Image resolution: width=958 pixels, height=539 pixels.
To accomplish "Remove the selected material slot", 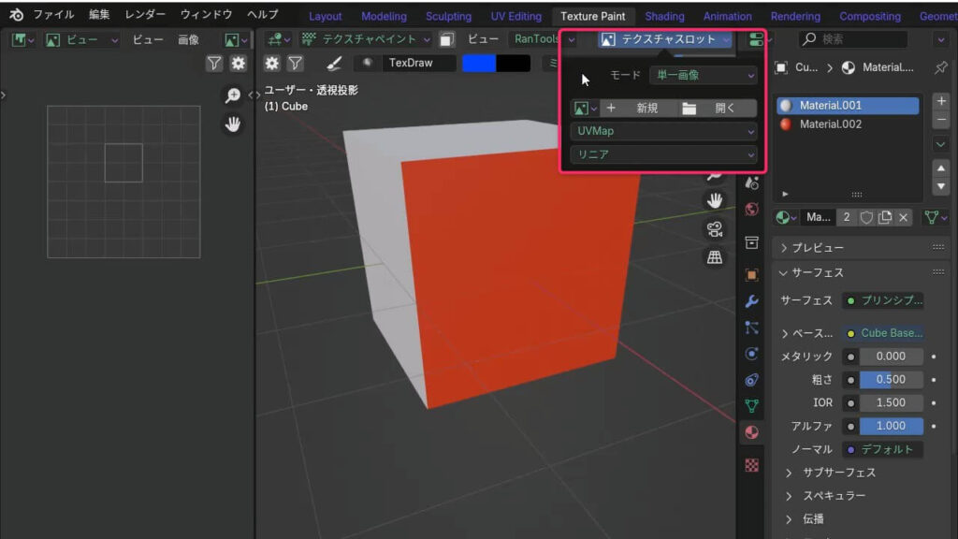I will point(941,120).
